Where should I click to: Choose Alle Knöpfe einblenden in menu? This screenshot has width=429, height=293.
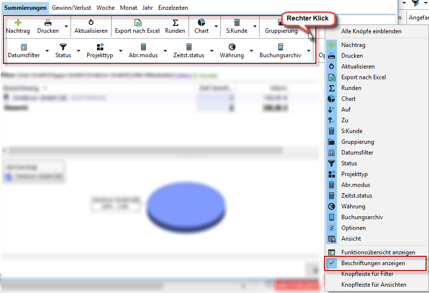coord(371,31)
